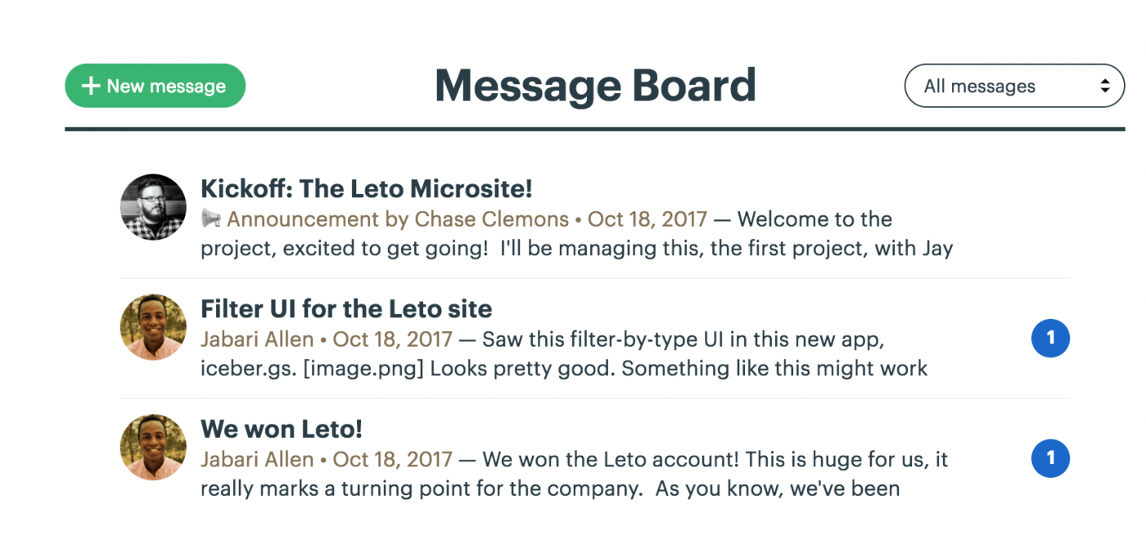
Task: Open the Filter UI for the Leto site message
Action: click(346, 308)
